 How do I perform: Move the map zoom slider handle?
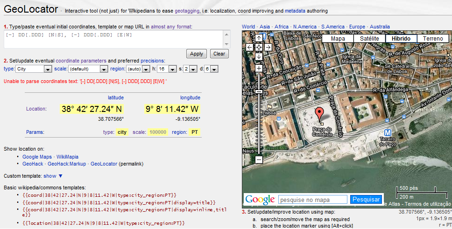pos(259,91)
